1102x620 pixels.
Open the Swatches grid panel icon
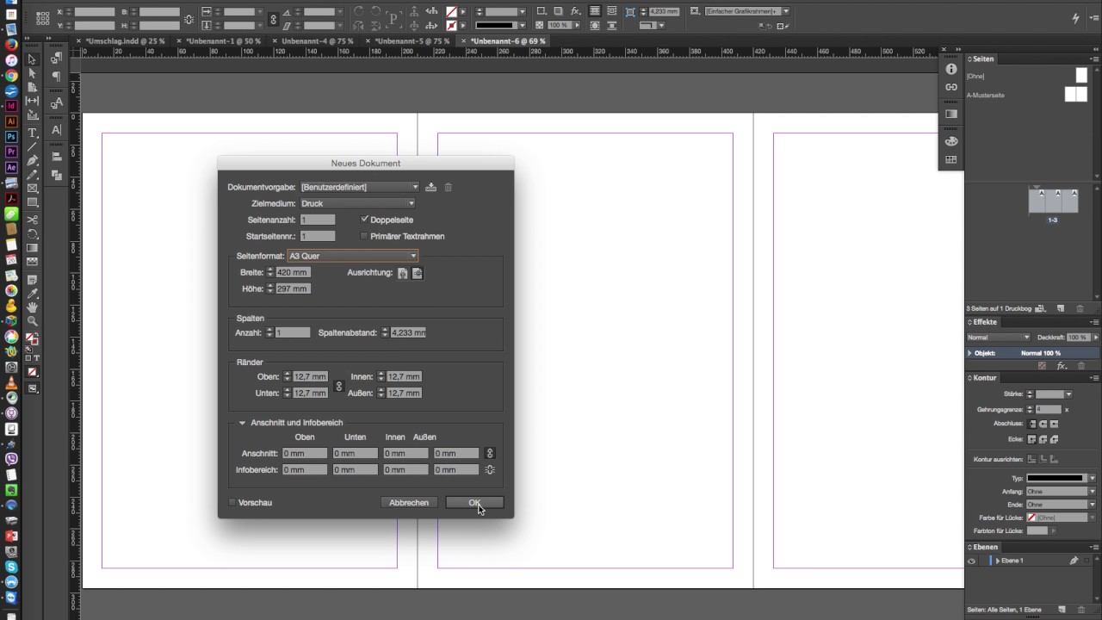(x=951, y=159)
